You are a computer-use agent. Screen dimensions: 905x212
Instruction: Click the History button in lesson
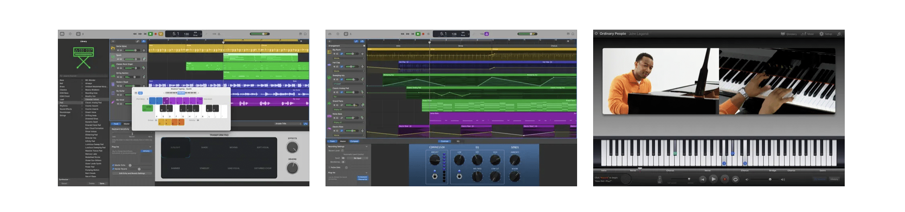[x=834, y=179]
